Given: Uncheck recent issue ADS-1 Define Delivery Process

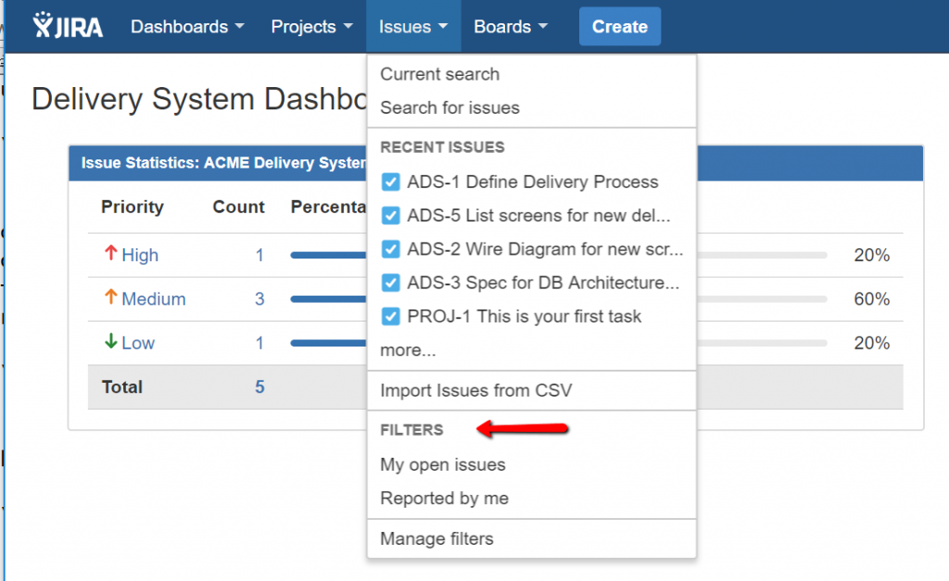Looking at the screenshot, I should [x=391, y=182].
